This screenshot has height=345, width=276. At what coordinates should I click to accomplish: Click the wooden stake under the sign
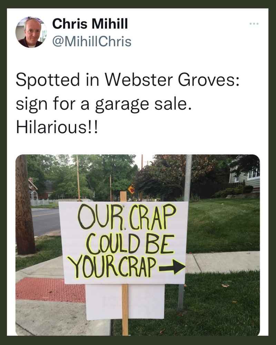(x=125, y=310)
